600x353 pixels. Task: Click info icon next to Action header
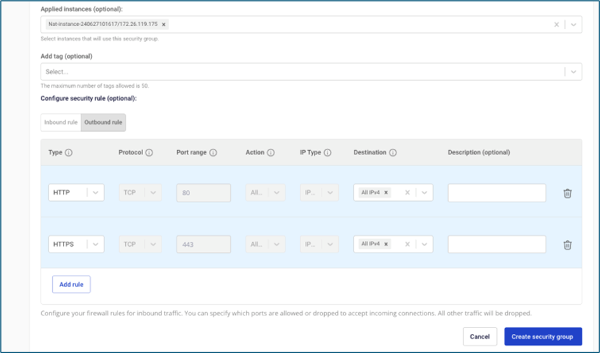pyautogui.click(x=271, y=153)
